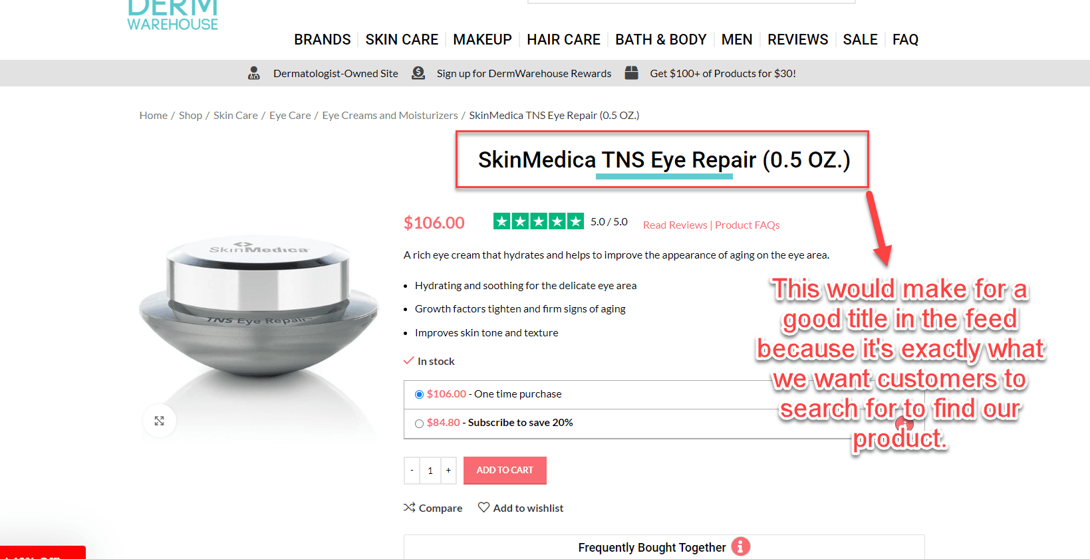Select the SALE navigation item
Viewport: 1090px width, 559px height.
click(x=860, y=39)
